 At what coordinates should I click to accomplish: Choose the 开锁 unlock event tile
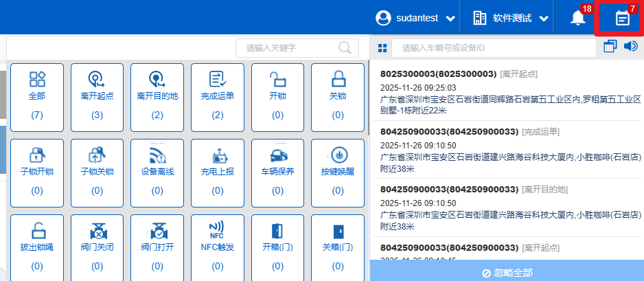pyautogui.click(x=277, y=95)
